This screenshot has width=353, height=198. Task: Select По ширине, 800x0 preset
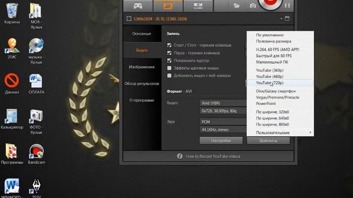pyautogui.click(x=280, y=124)
